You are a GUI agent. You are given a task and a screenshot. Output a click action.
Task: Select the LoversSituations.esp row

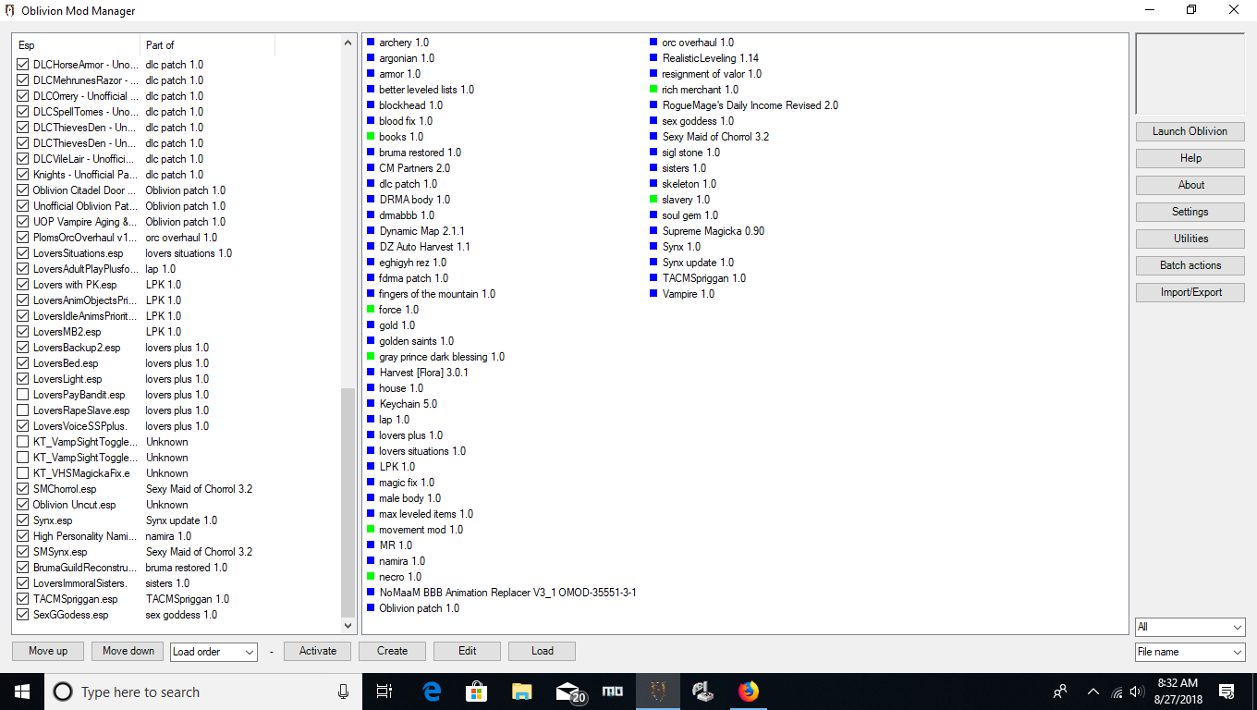tap(177, 253)
